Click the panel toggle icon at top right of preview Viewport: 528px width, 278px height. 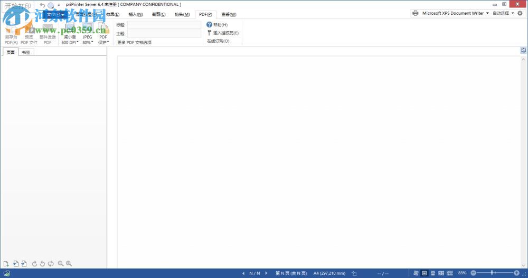pyautogui.click(x=523, y=50)
